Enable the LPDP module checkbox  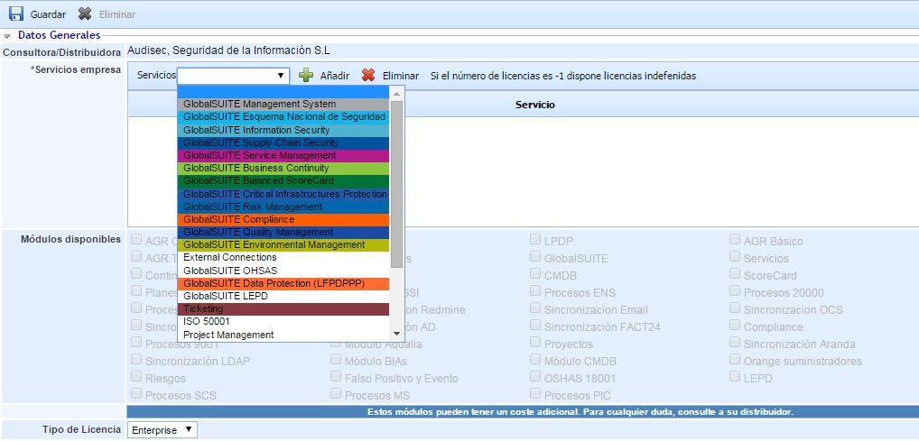click(x=536, y=241)
